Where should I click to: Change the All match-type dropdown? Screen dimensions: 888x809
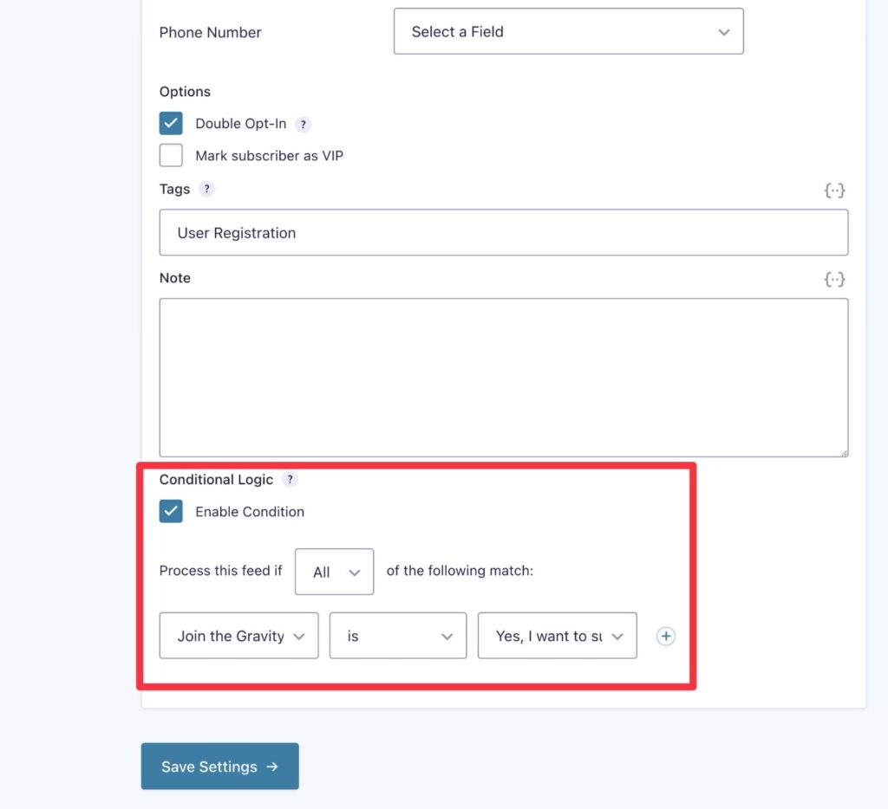click(334, 571)
